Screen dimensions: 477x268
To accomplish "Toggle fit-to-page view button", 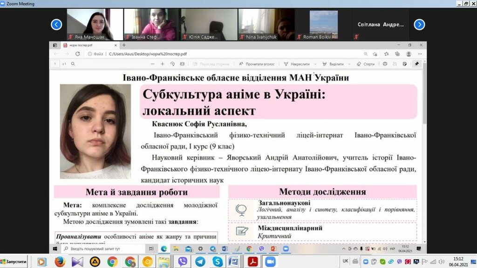I will pos(181,64).
